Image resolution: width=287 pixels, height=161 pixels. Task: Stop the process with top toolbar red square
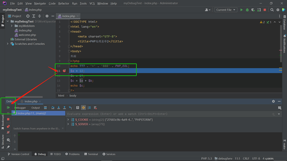[265, 10]
